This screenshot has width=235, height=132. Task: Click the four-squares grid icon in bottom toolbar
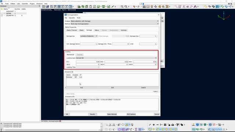(165, 125)
